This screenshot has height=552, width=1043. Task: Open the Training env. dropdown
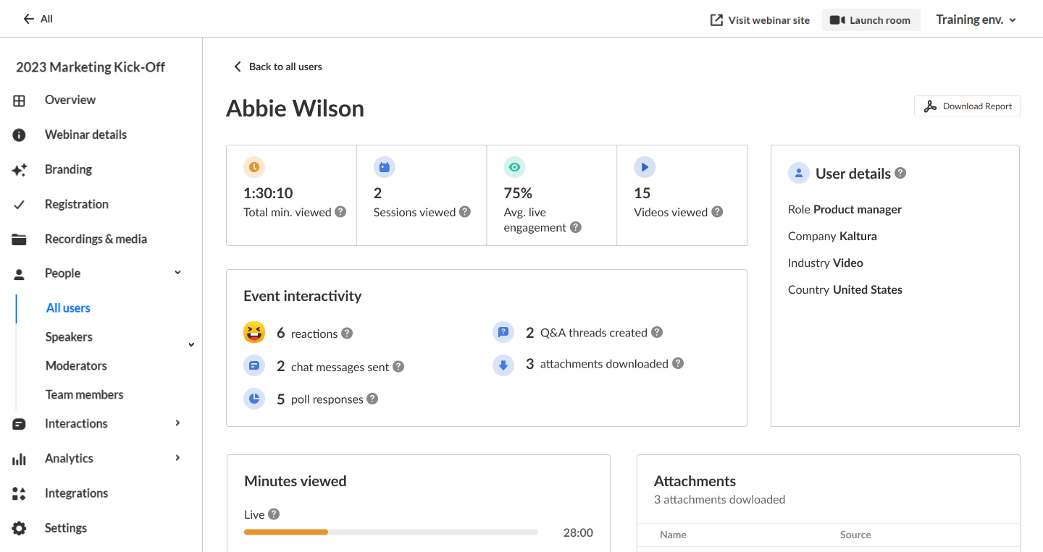click(x=976, y=20)
